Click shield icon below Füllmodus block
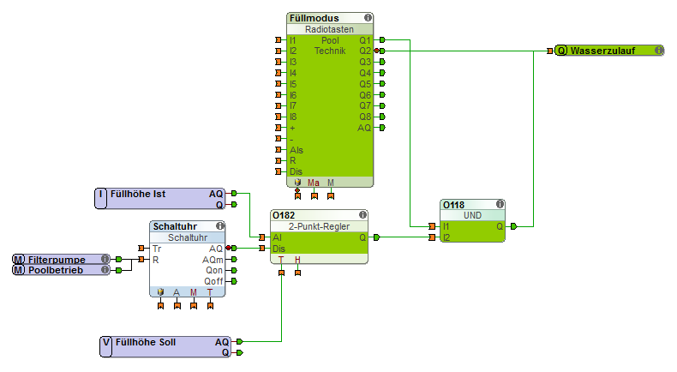Screen dimensions: 677x372 coord(297,183)
